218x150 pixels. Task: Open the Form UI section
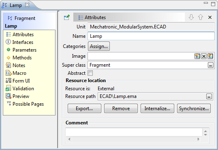[18, 80]
